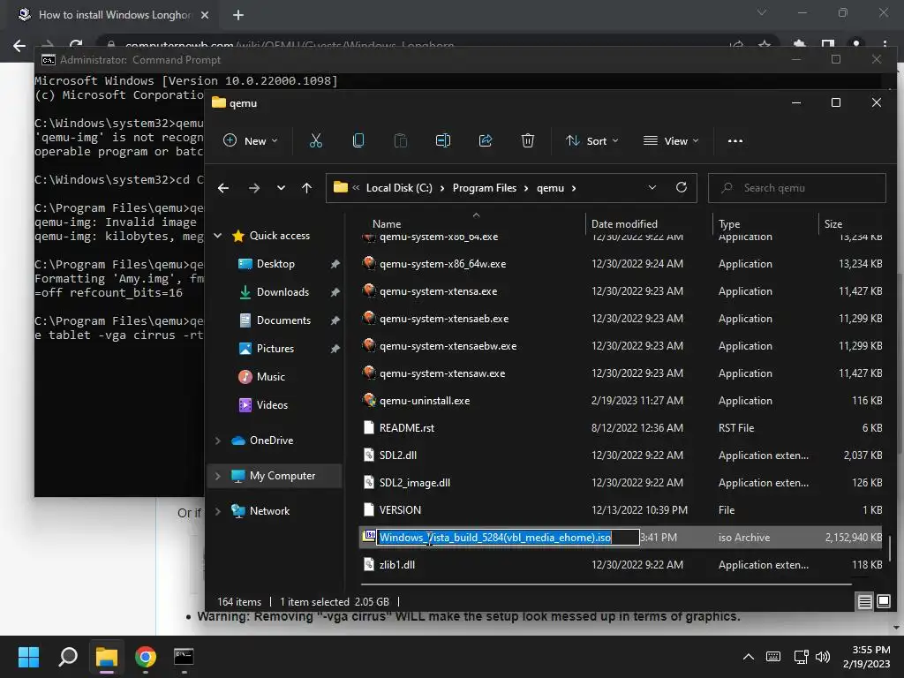Click the Cut scissors icon in Explorer toolbar
904x678 pixels.
click(316, 140)
